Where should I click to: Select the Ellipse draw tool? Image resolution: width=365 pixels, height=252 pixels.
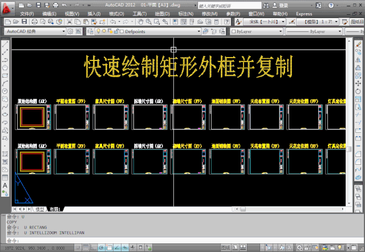tap(5, 115)
